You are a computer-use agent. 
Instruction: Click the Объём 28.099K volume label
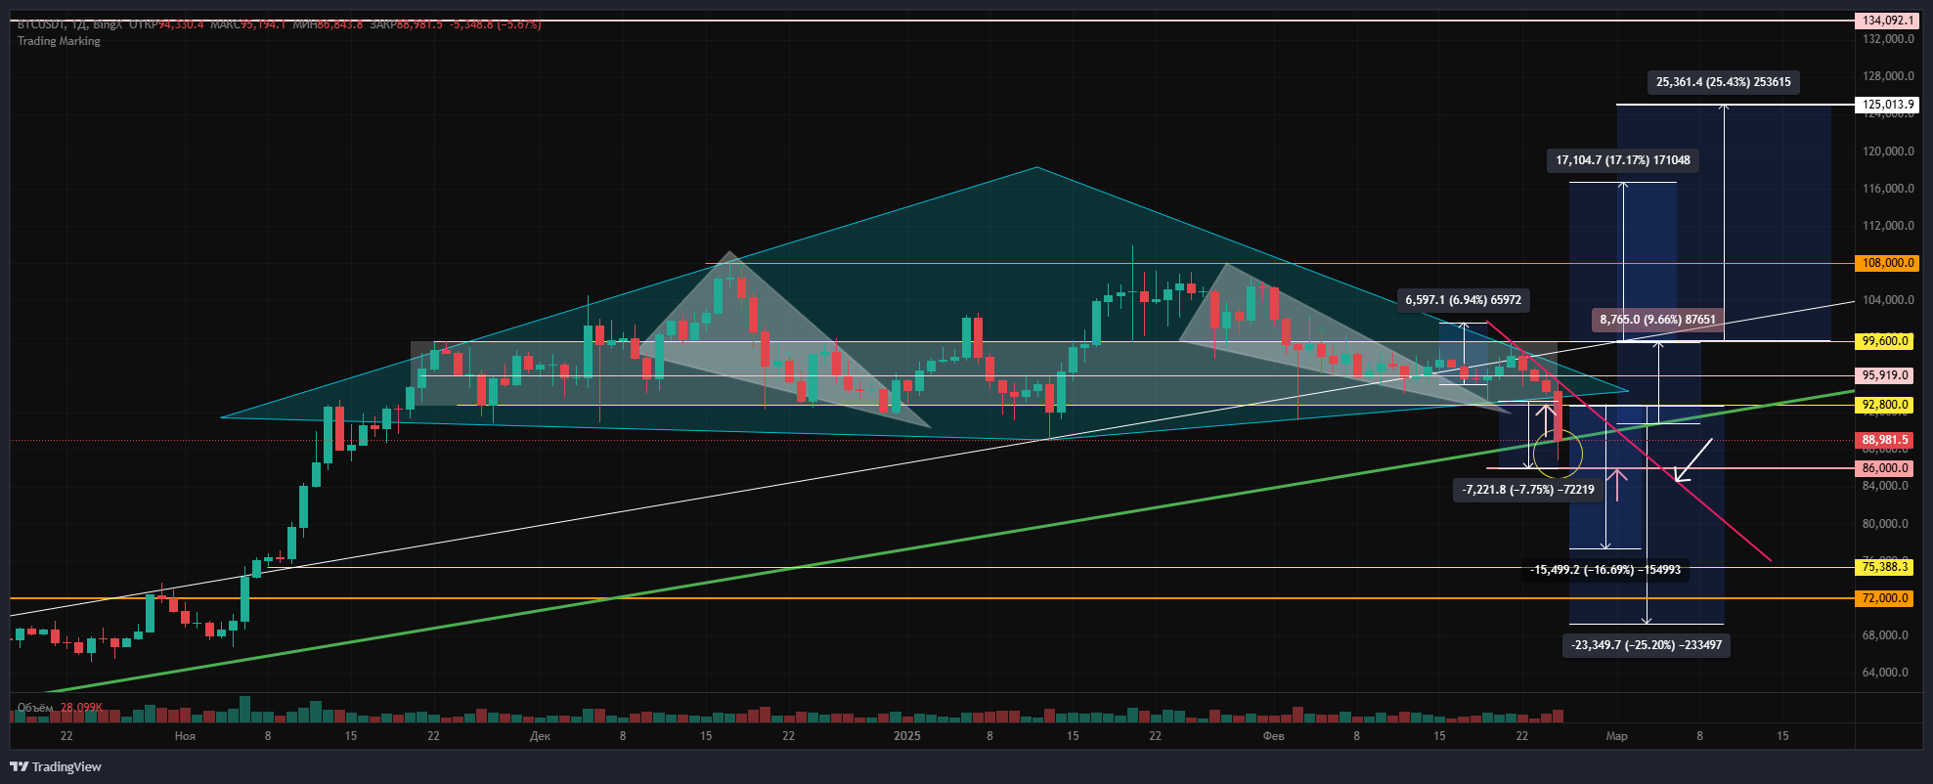point(60,707)
